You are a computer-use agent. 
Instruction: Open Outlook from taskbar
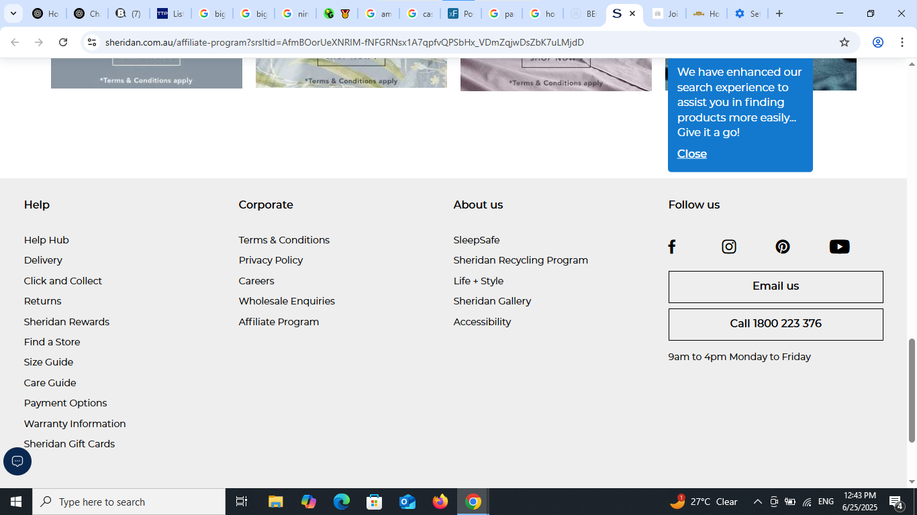click(x=407, y=502)
